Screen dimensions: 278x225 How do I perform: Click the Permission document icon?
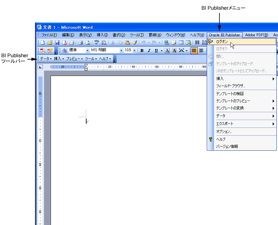(x=64, y=42)
